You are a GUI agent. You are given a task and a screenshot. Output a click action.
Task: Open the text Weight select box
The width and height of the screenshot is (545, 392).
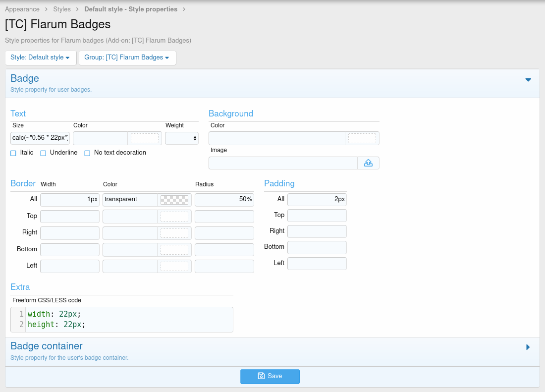181,138
